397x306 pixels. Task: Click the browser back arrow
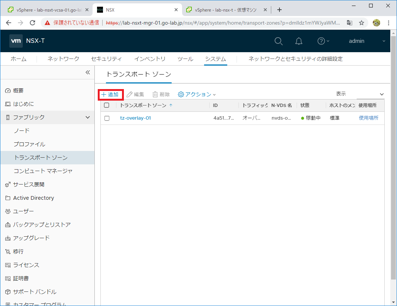point(9,23)
